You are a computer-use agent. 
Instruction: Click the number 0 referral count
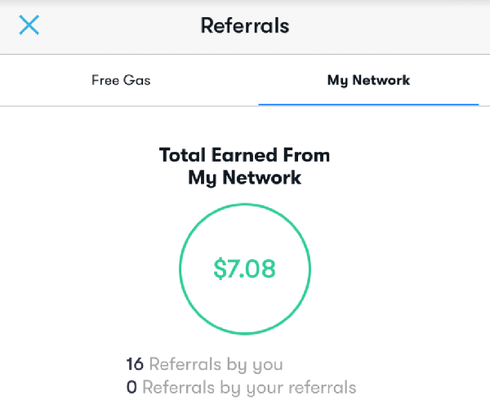tap(131, 387)
